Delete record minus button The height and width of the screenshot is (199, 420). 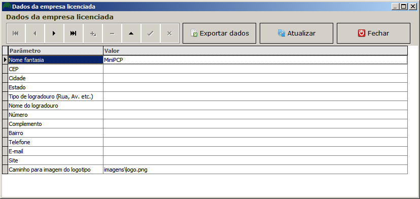(112, 34)
